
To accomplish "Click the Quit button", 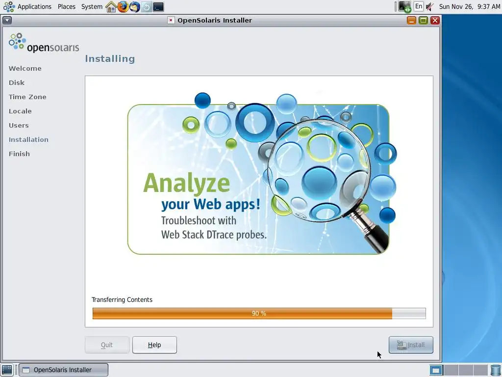I will (107, 345).
